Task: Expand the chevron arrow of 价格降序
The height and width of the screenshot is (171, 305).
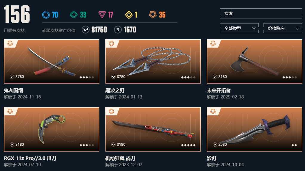Action: (x=298, y=28)
